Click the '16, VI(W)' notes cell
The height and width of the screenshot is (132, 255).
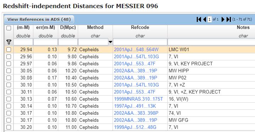211,99
